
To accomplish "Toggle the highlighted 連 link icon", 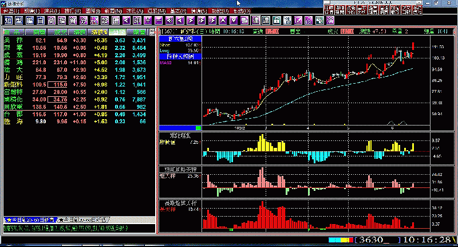I will (255, 20).
